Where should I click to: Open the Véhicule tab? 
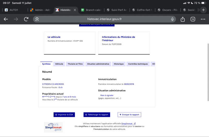[59, 64]
